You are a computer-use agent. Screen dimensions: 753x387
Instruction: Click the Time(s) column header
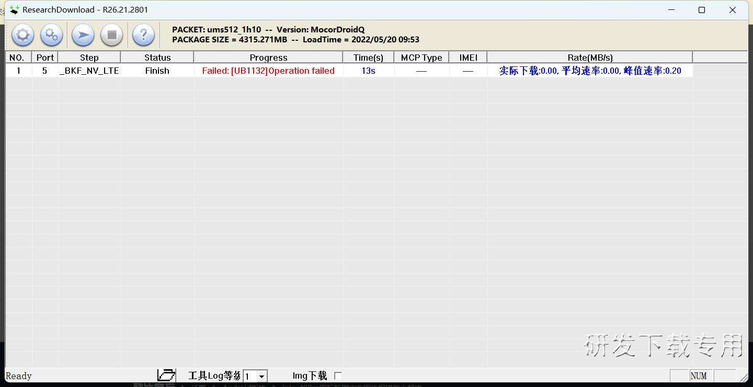tap(368, 58)
